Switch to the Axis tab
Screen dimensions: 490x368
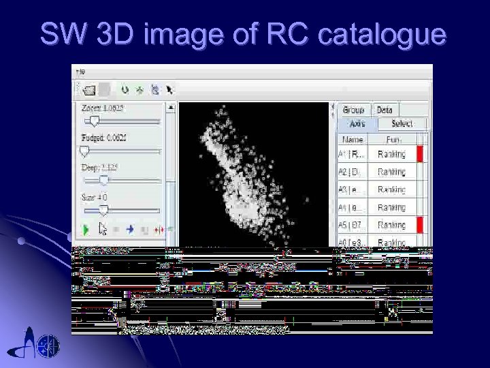pyautogui.click(x=357, y=124)
